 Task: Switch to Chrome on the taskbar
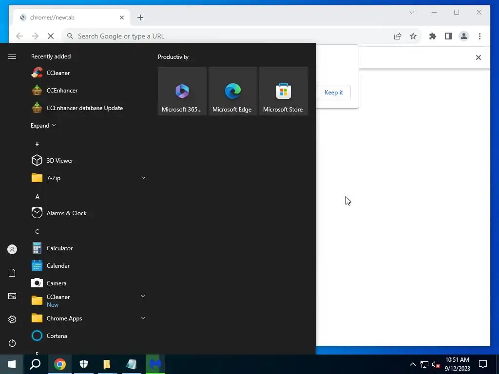pos(59,364)
